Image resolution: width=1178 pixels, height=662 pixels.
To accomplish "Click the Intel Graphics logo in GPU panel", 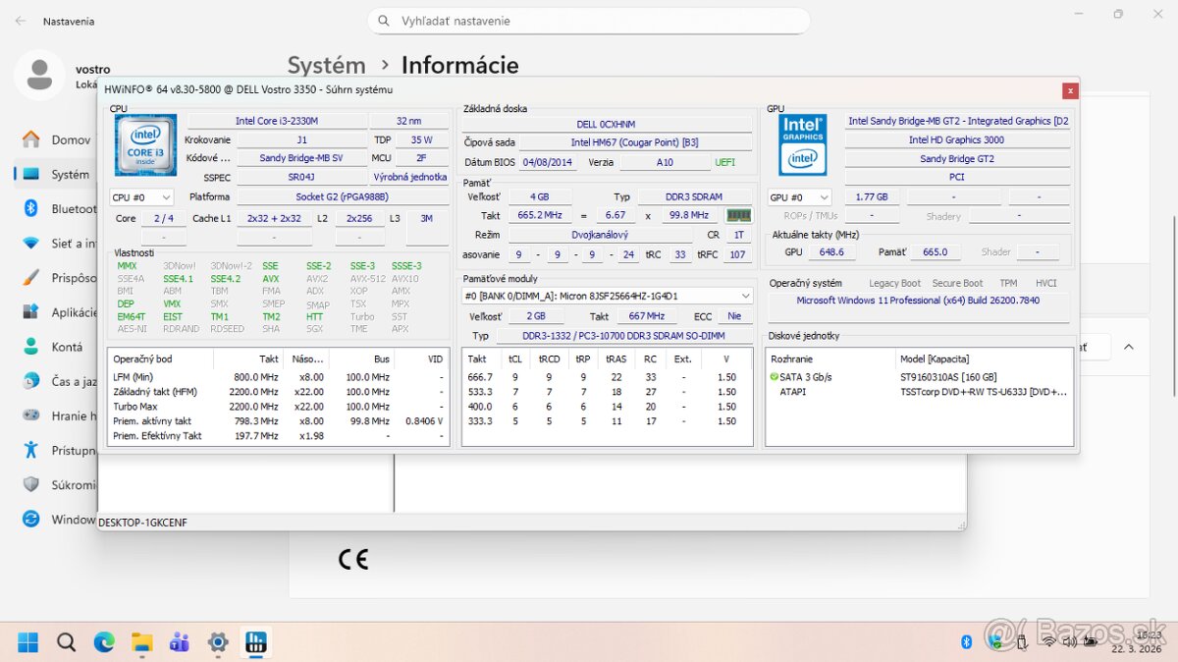I will (802, 143).
